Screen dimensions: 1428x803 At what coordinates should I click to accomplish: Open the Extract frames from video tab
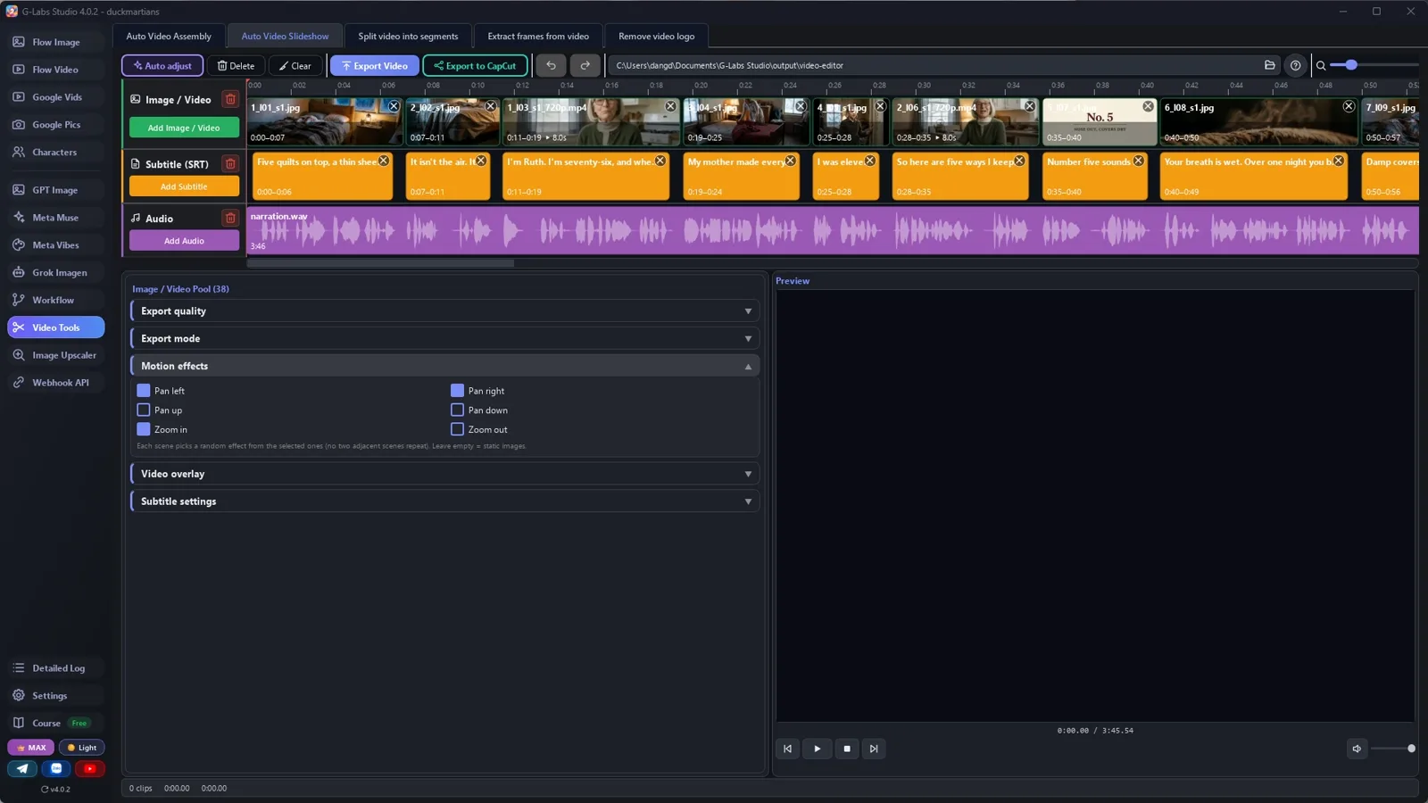[x=538, y=37]
